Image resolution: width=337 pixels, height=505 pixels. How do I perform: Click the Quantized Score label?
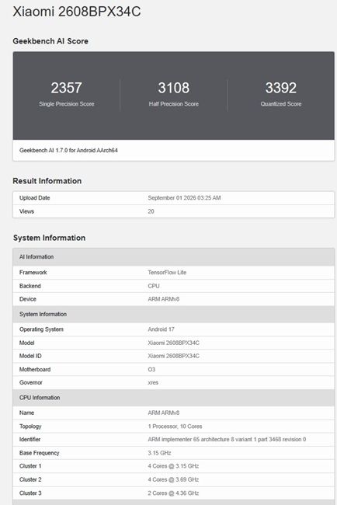tap(281, 103)
